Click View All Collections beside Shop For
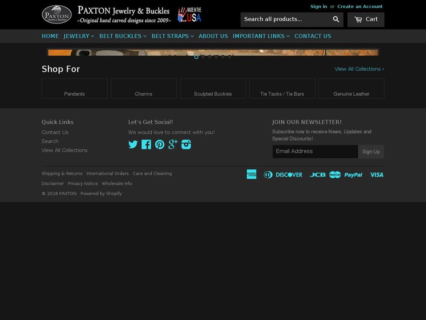426x320 pixels. pyautogui.click(x=359, y=69)
